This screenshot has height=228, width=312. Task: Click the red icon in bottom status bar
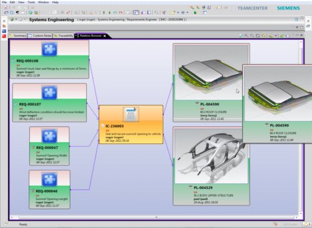275,224
